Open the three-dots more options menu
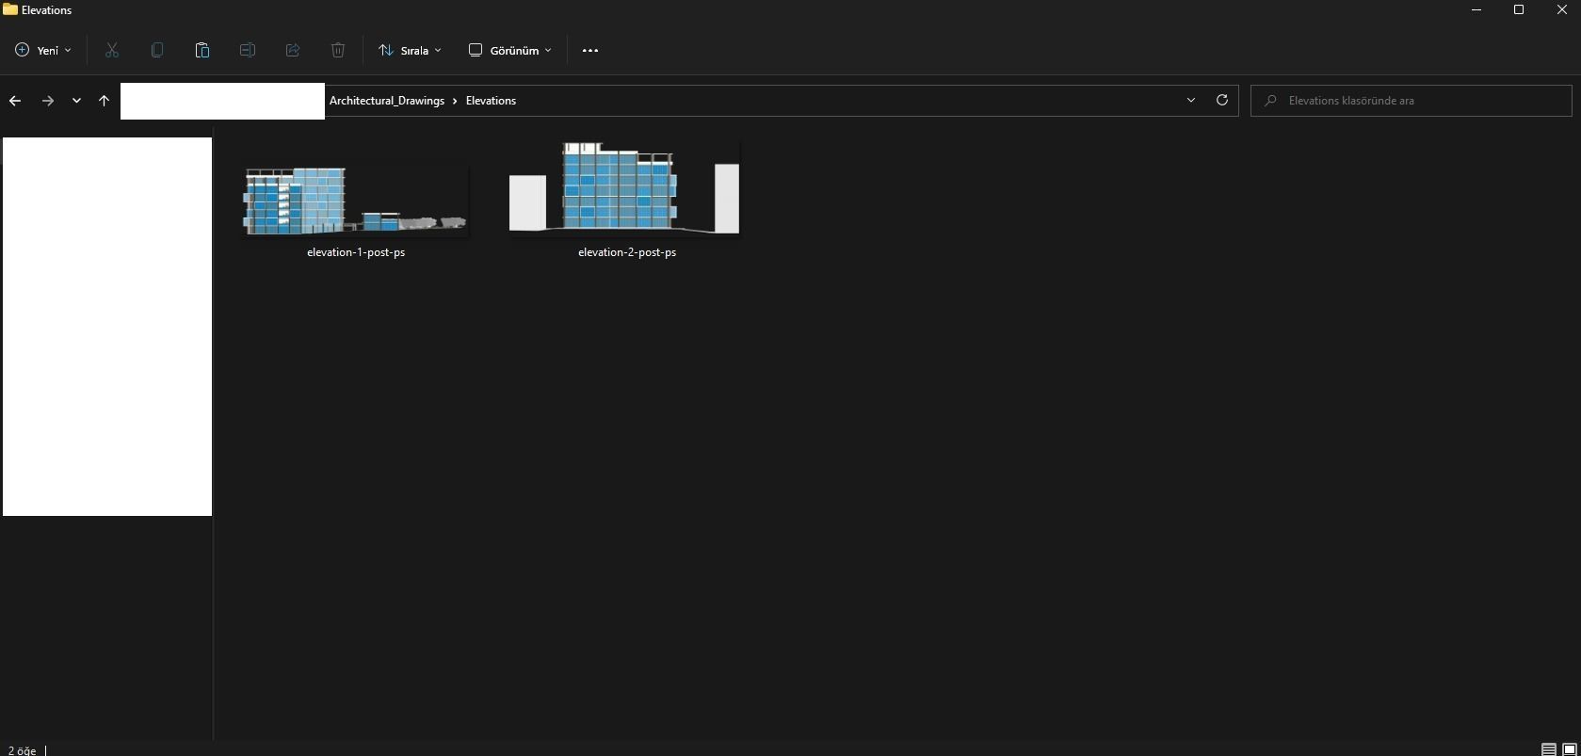Image resolution: width=1581 pixels, height=756 pixels. (590, 50)
